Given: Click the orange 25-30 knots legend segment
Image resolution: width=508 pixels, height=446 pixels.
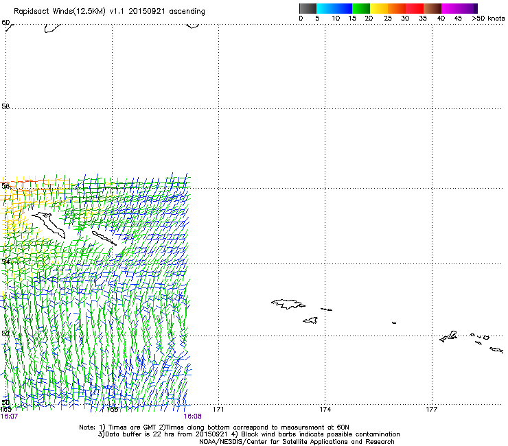Looking at the screenshot, I should point(397,8).
